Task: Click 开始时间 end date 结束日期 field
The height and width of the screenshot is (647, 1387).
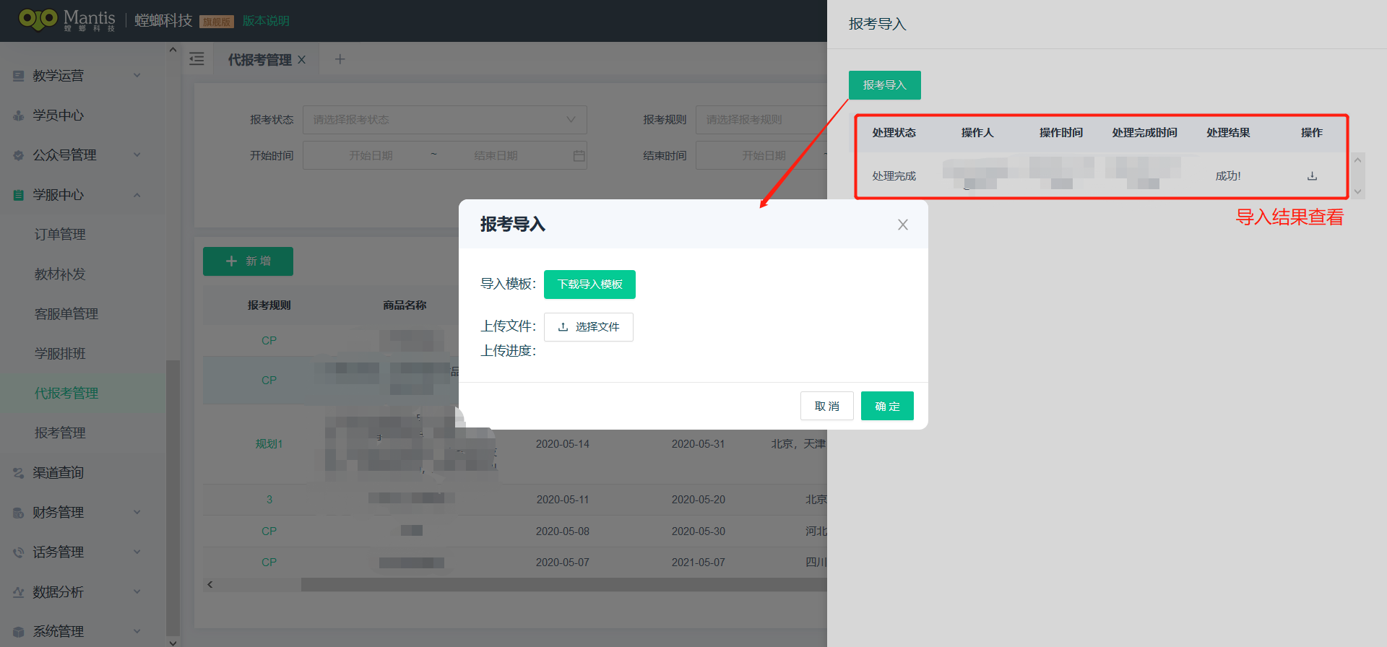Action: [x=496, y=156]
